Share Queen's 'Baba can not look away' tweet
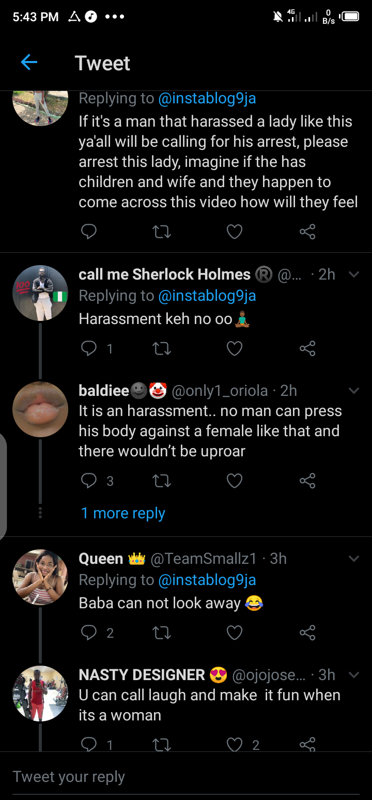 307,633
